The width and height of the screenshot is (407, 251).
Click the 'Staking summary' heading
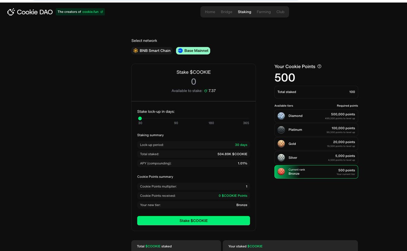tap(150, 135)
